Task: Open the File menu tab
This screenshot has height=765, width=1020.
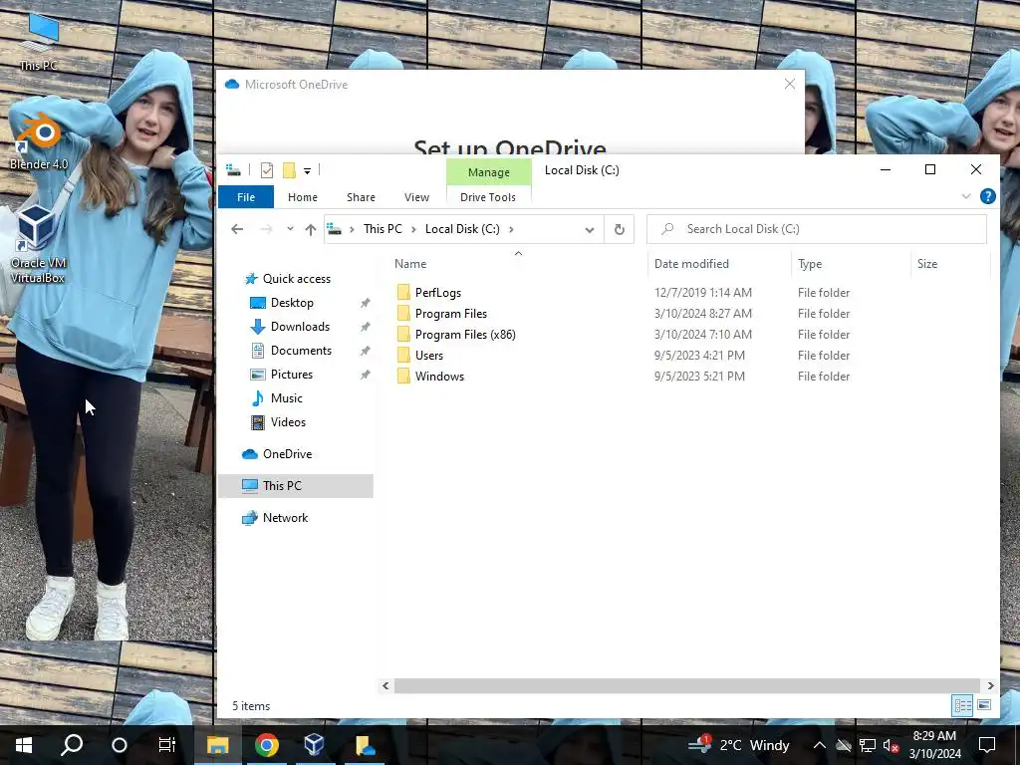Action: tap(246, 197)
